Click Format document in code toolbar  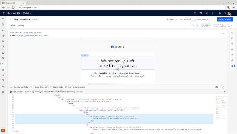point(39,87)
